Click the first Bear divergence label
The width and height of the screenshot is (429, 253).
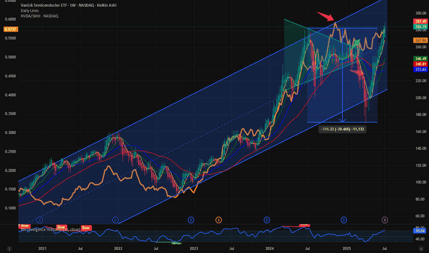pos(24,226)
